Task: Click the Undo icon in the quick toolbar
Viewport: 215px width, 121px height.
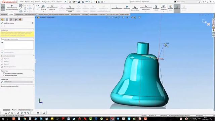Action: click(87, 2)
